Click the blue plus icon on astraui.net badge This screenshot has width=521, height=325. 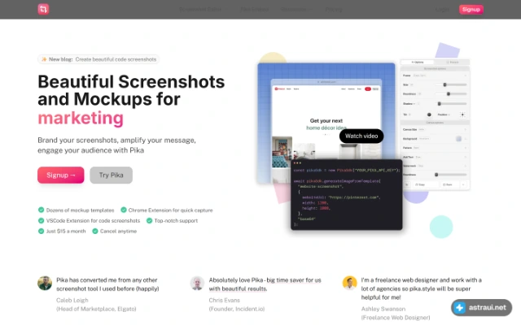pos(460,308)
